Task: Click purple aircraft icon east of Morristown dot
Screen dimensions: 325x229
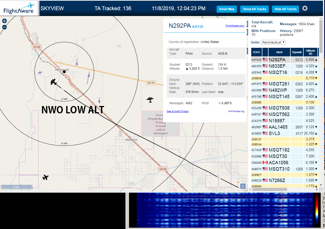Action: [x=89, y=75]
